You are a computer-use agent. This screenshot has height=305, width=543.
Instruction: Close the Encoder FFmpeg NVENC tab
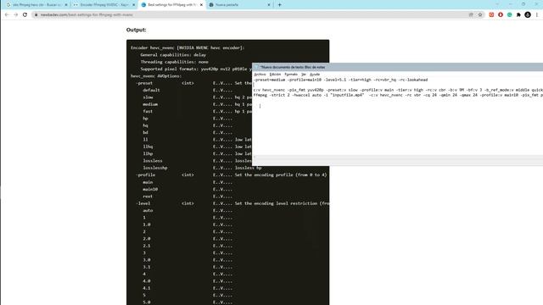point(134,5)
